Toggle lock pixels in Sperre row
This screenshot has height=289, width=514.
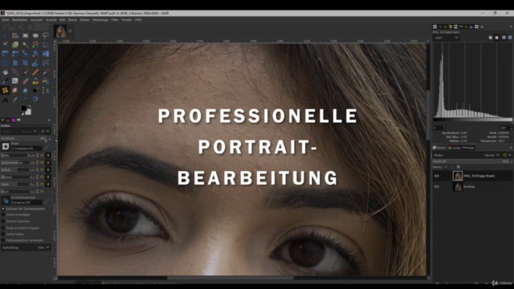446,167
